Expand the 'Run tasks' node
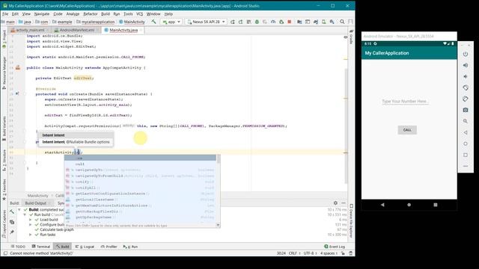The width and height of the screenshot is (479, 269). 31,235
